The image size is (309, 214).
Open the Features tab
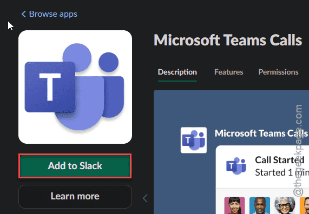(x=229, y=72)
